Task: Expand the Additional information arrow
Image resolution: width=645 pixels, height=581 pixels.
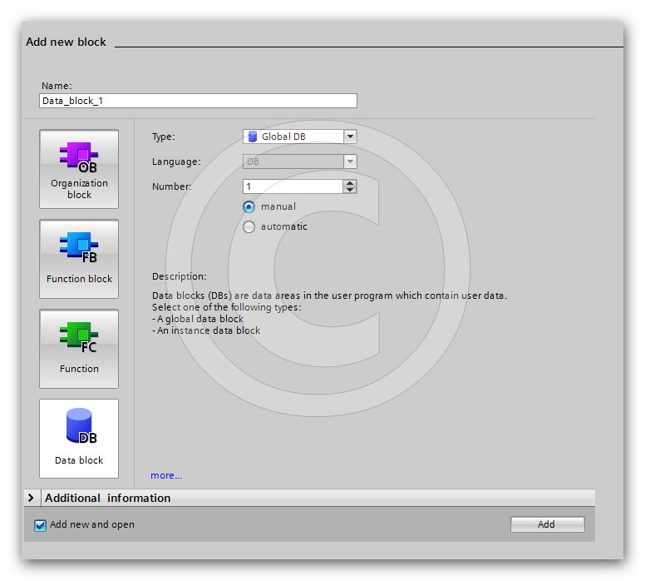Action: pyautogui.click(x=31, y=498)
